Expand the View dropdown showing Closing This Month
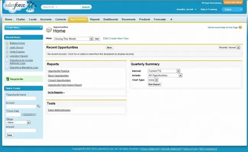This screenshot has width=248, height=152. [x=91, y=39]
